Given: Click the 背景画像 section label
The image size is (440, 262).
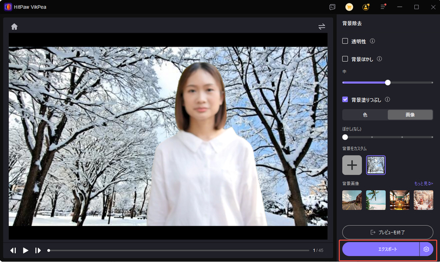Looking at the screenshot, I should tap(351, 183).
